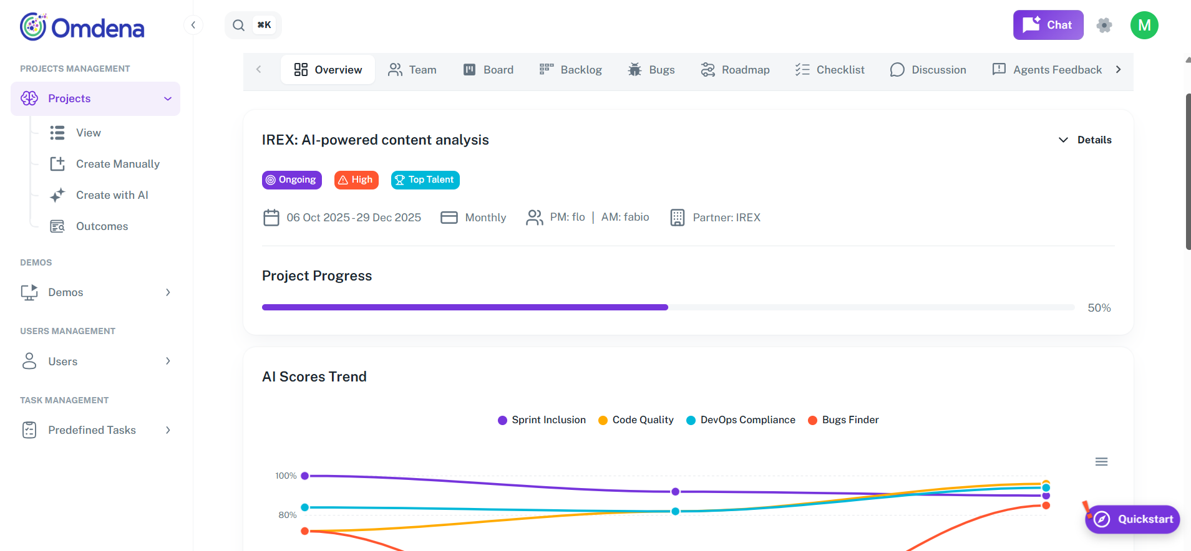The height and width of the screenshot is (551, 1191).
Task: Switch to the Board tab
Action: [x=489, y=70]
